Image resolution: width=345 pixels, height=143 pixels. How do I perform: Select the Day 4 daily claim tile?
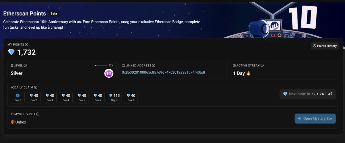pyautogui.click(x=66, y=97)
